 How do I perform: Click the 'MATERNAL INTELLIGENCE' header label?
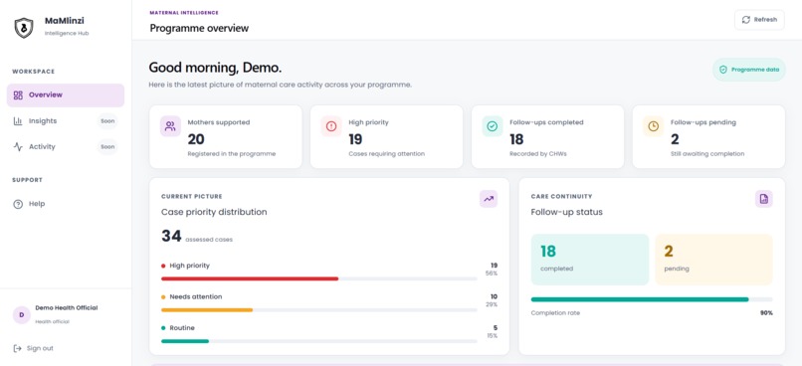pos(184,13)
